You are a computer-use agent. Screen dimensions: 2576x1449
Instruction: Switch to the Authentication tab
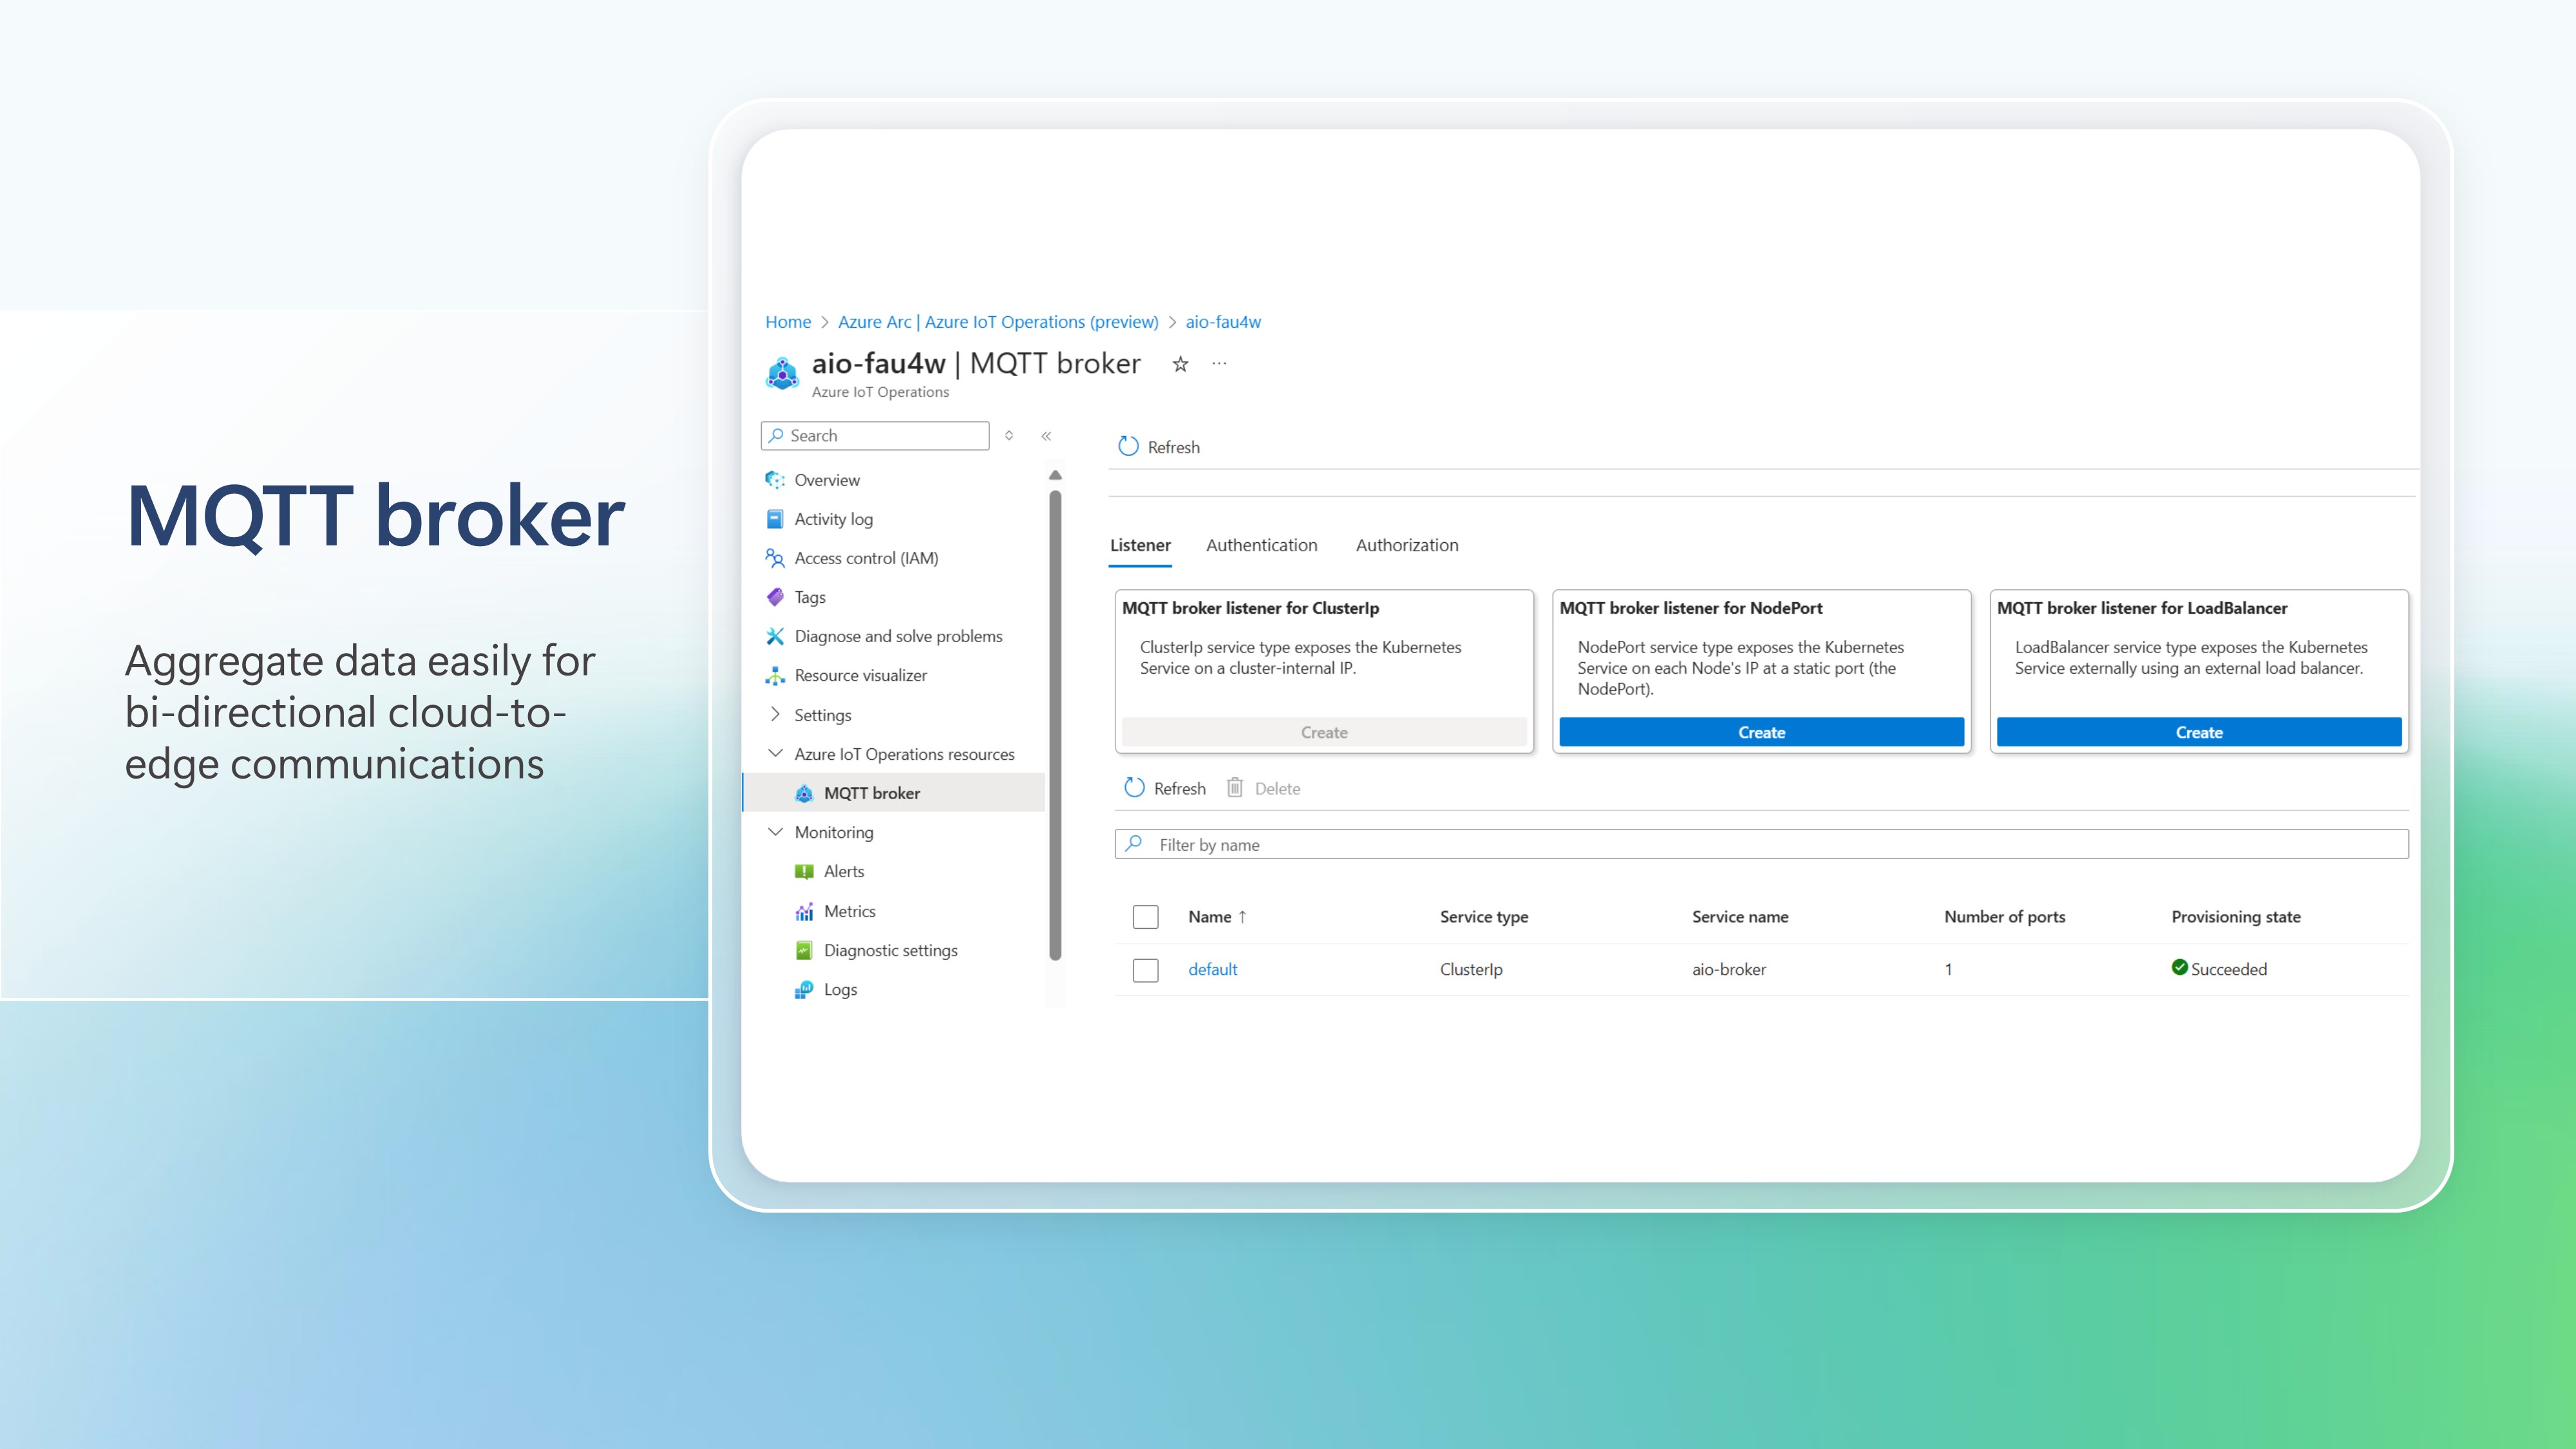pos(1261,545)
